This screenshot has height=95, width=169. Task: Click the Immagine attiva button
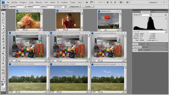[x=74, y=7]
